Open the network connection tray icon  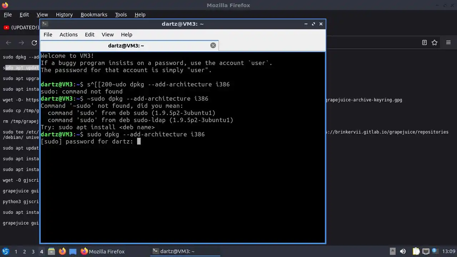(x=426, y=251)
